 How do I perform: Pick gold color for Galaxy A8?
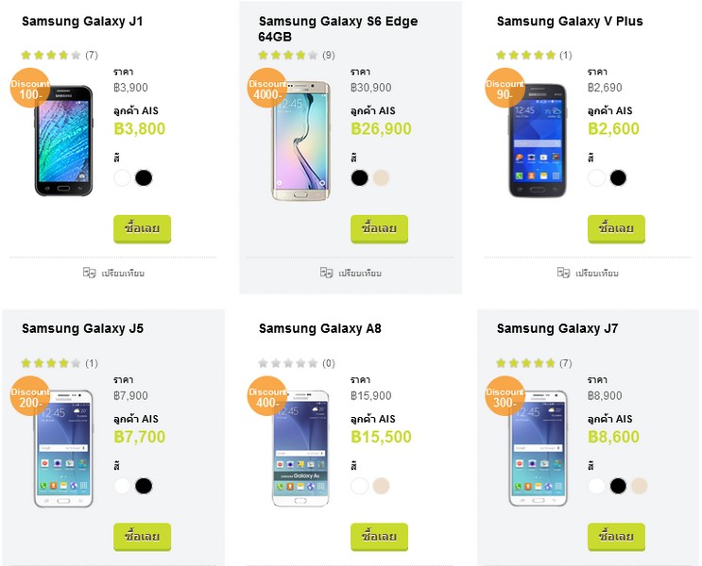(381, 486)
